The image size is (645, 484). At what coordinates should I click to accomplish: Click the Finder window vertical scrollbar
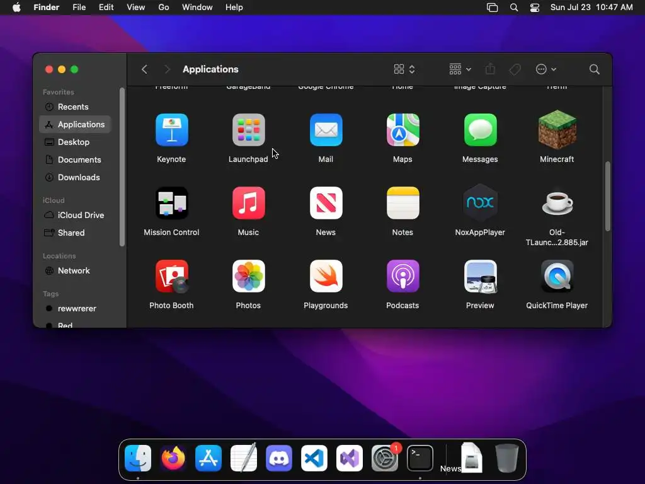tap(607, 197)
